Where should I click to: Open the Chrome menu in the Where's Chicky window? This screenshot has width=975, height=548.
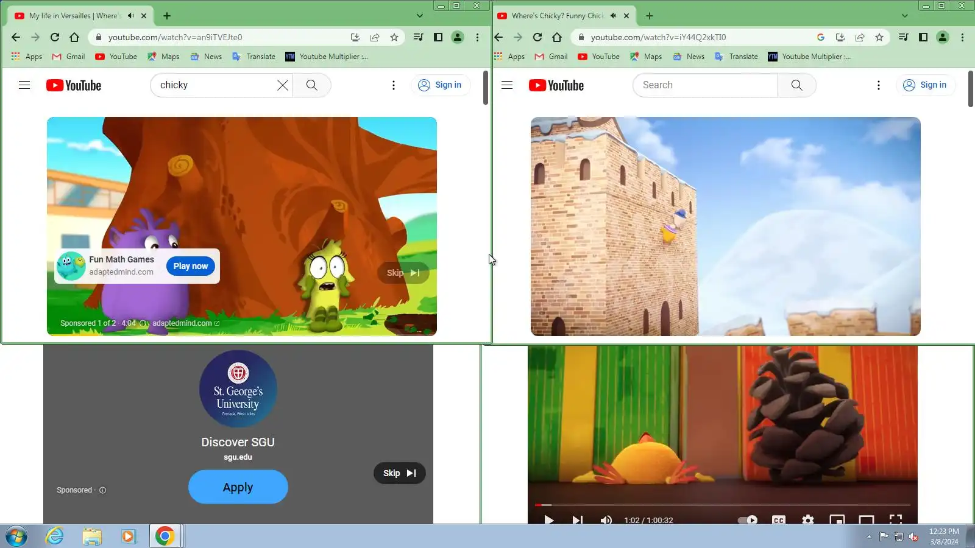click(962, 37)
